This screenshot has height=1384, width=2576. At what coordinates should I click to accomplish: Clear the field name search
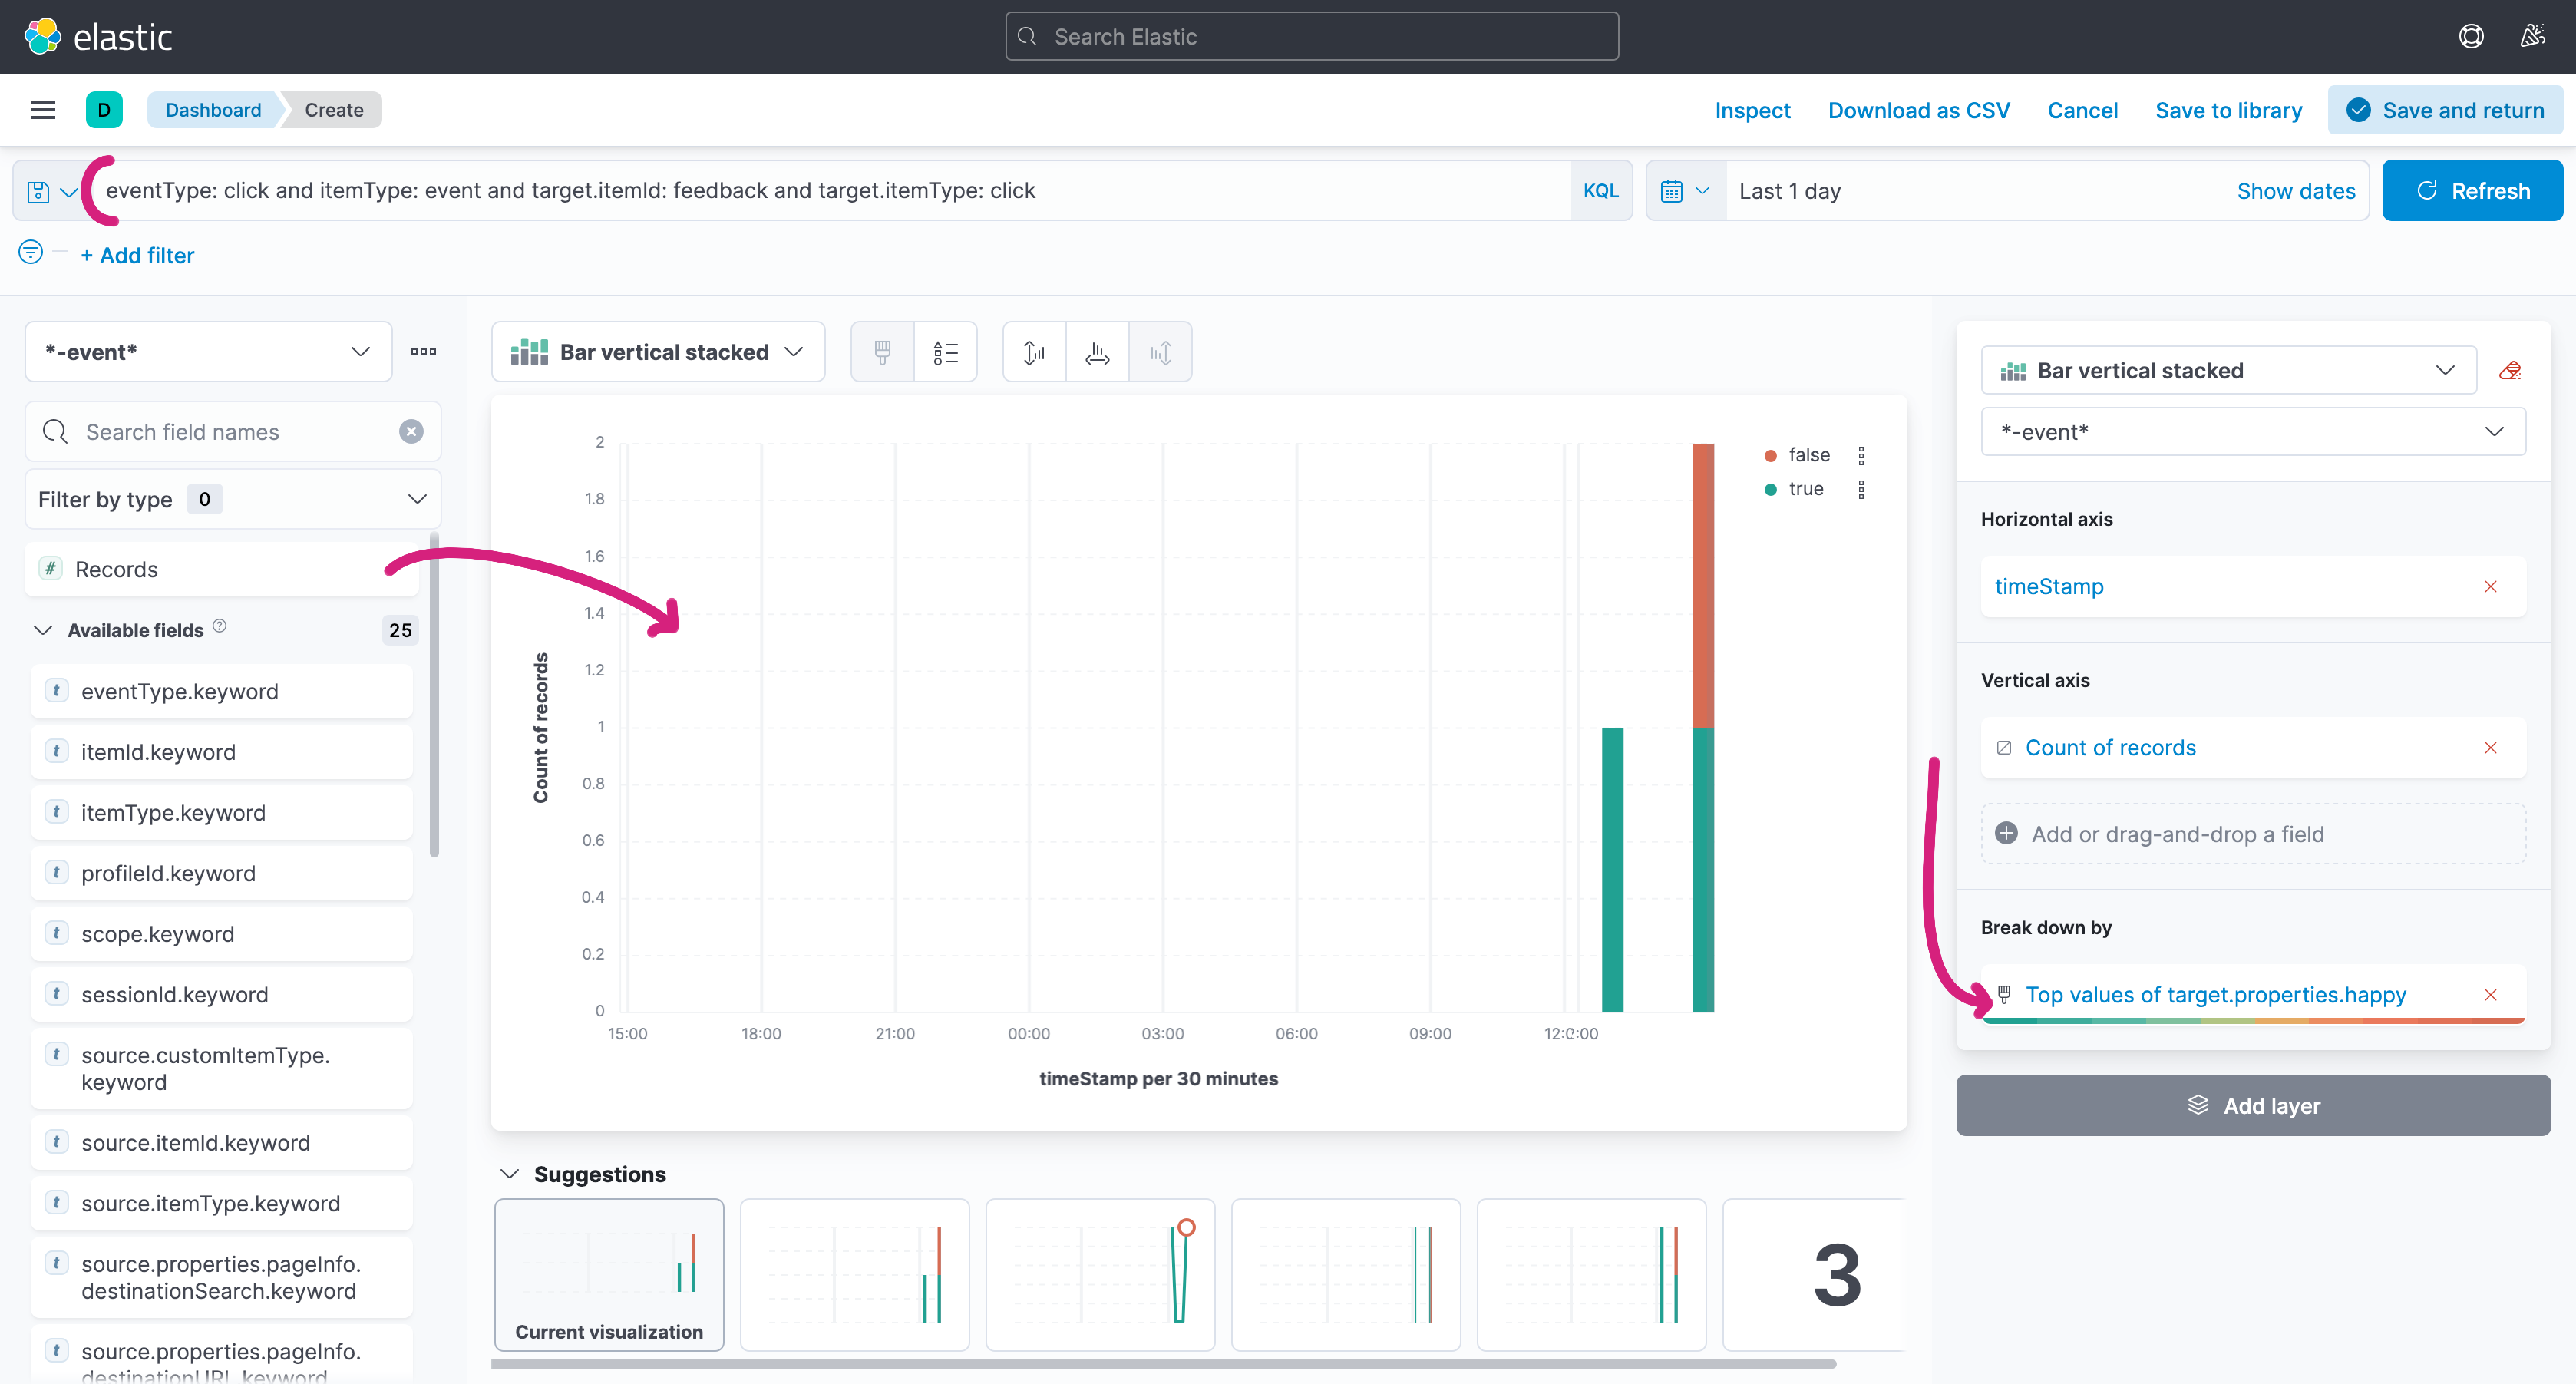411,432
